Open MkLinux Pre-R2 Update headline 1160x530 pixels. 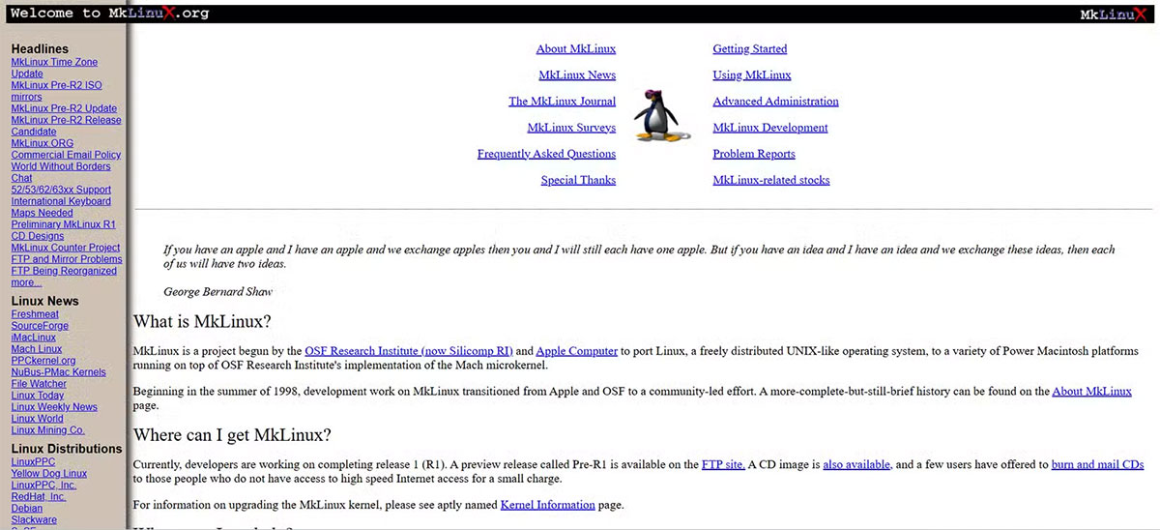64,108
